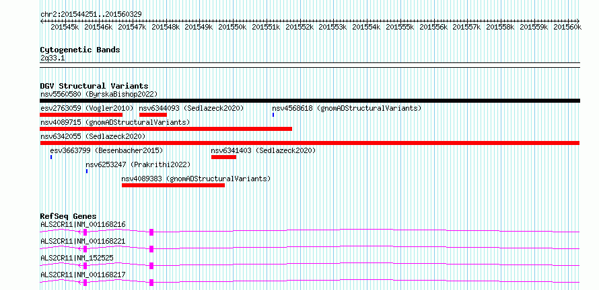Click the small blue nsv4568618 marker

(x=273, y=115)
